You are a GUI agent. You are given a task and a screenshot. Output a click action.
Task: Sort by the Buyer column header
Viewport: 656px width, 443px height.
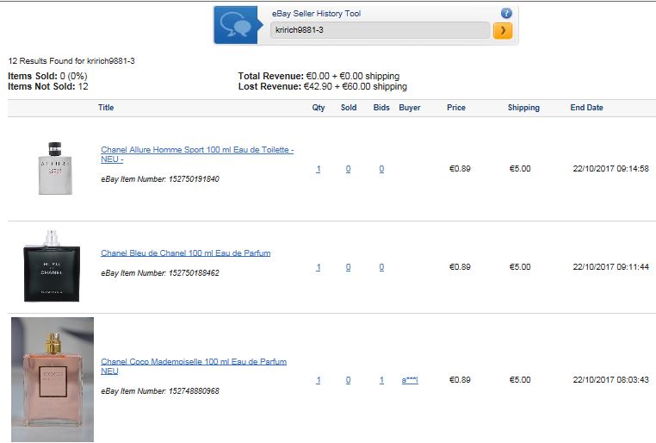(410, 108)
